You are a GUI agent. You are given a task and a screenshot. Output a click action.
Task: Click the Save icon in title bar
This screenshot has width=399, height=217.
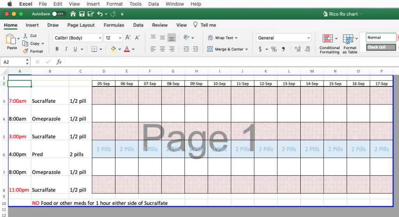(82, 14)
